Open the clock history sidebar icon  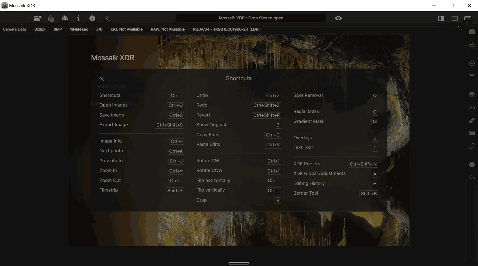[472, 165]
